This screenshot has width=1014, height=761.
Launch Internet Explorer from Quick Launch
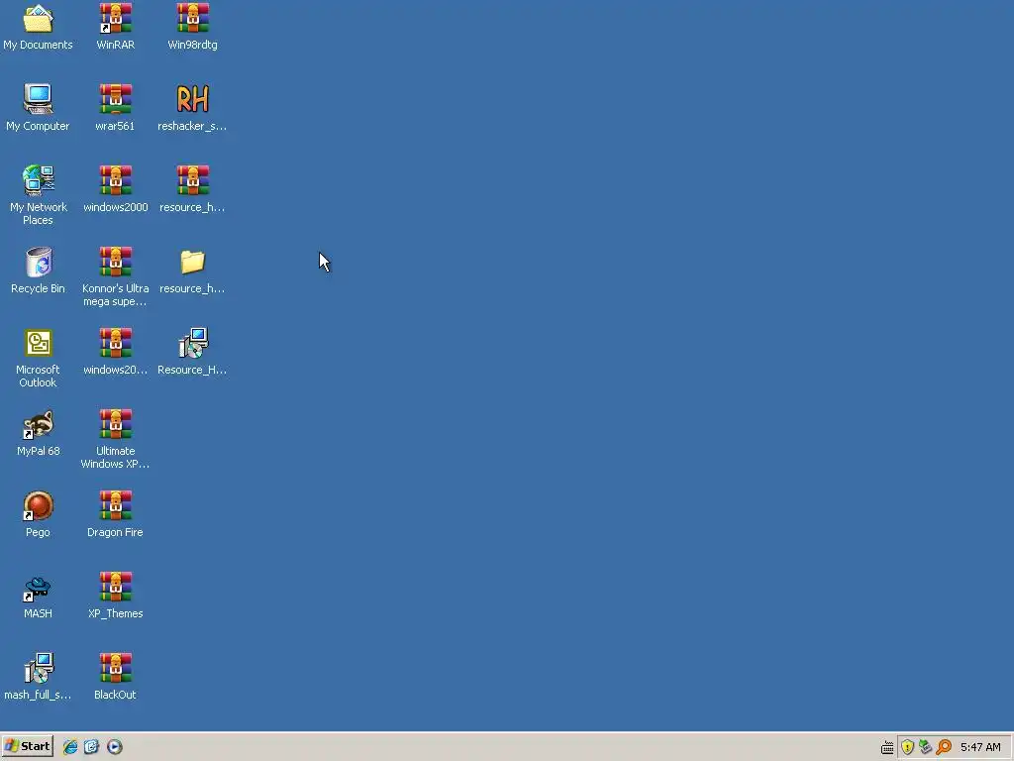[70, 747]
